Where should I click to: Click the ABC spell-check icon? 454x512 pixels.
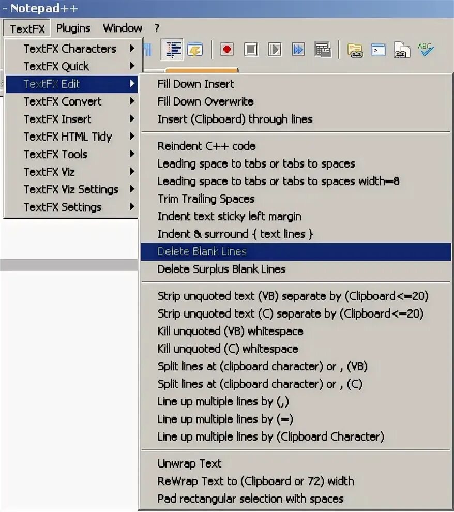[x=426, y=49]
